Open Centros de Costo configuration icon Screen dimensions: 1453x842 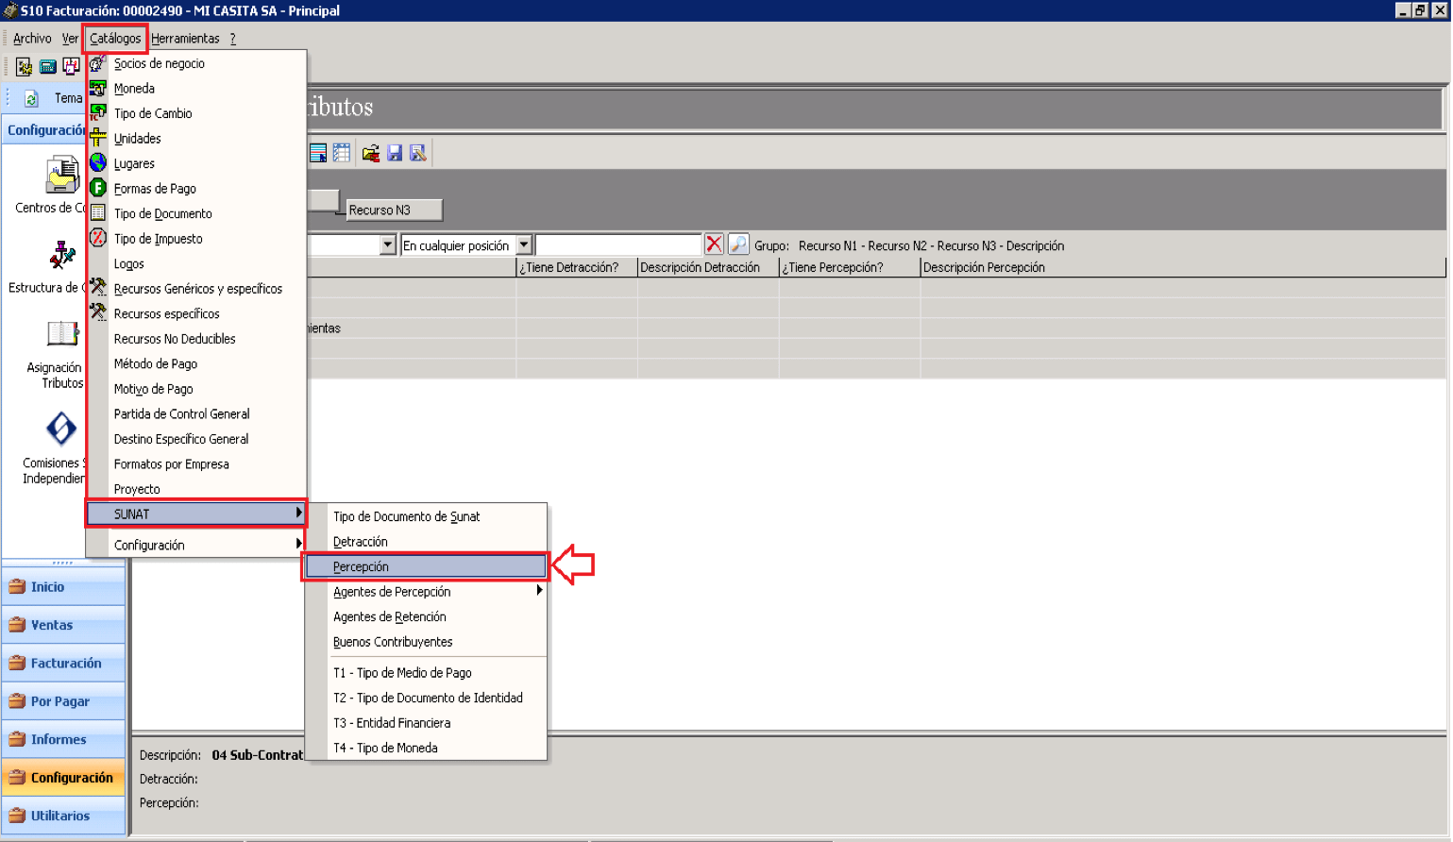tap(62, 176)
